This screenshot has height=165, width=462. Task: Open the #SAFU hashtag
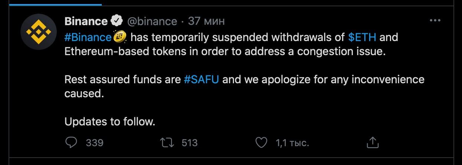(x=201, y=80)
